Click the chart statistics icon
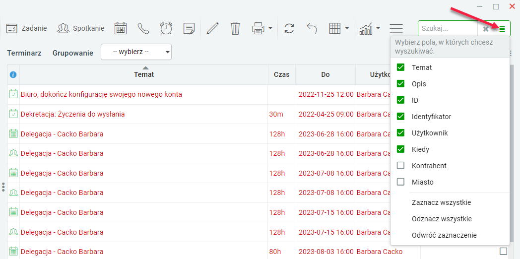 pyautogui.click(x=366, y=28)
